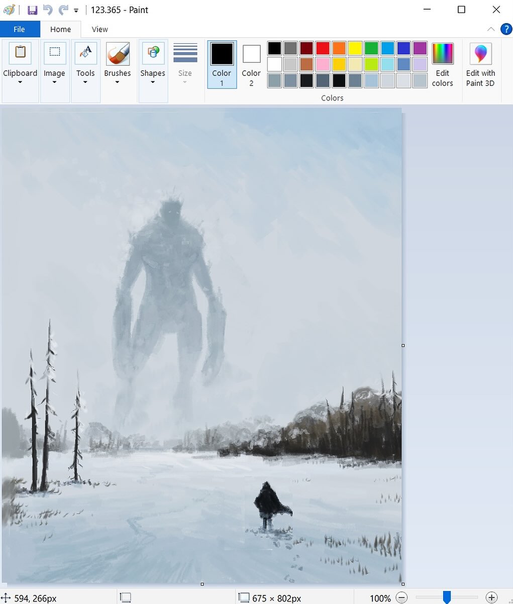Screen dimensions: 513x604
Task: Select the Image selection tool
Action: [x=54, y=52]
